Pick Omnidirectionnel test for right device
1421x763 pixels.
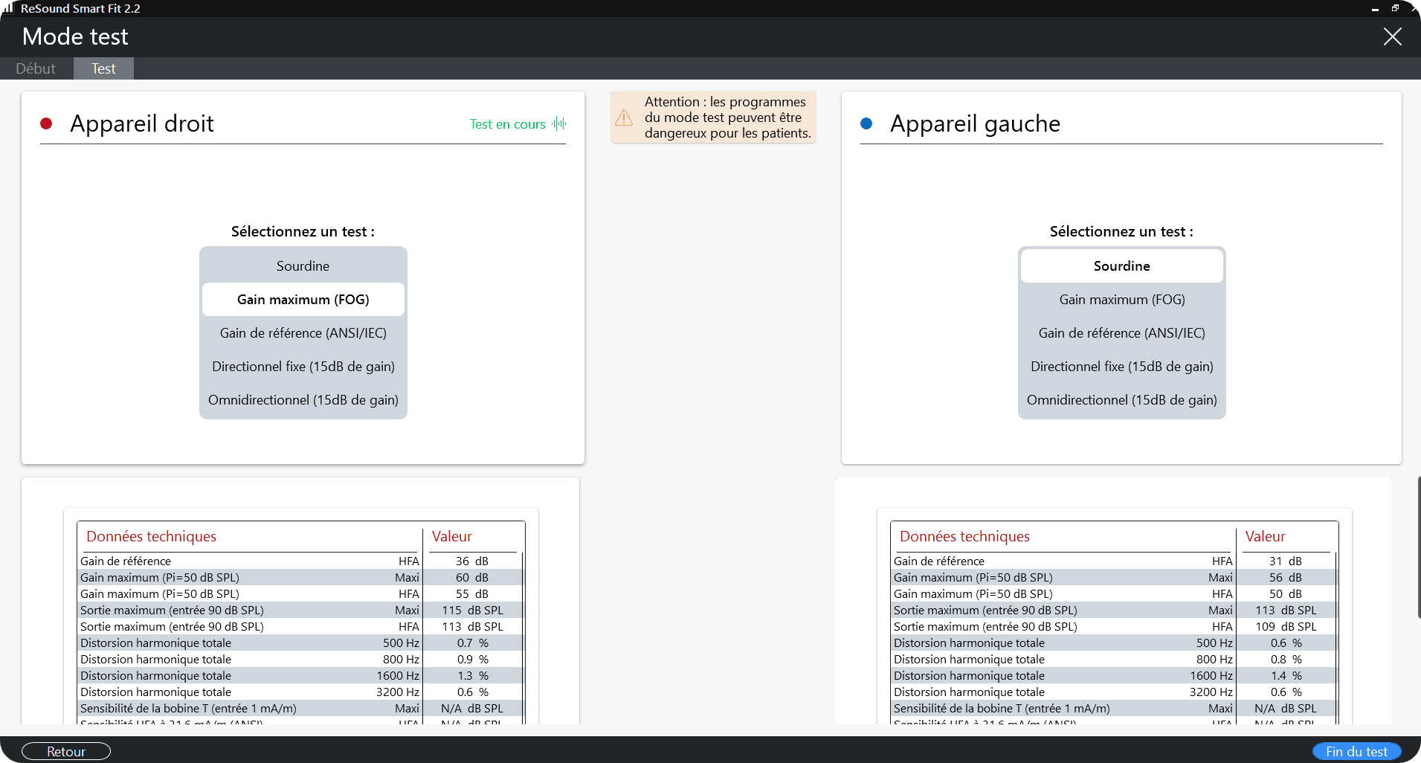tap(303, 400)
